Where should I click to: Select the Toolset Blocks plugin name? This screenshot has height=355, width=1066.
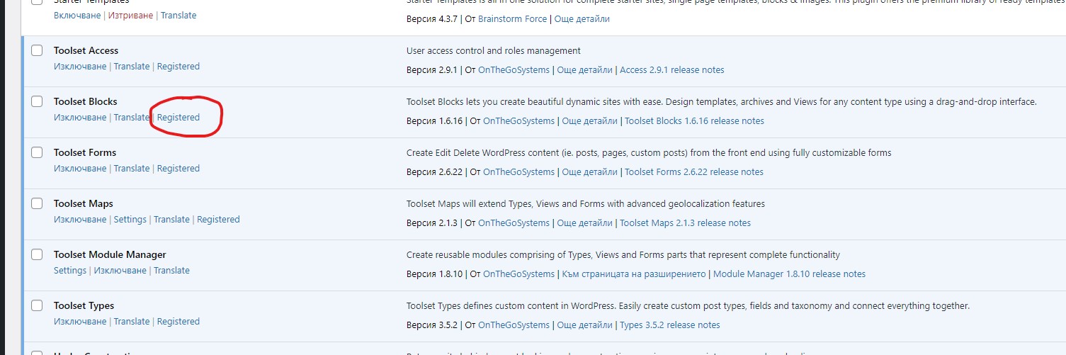(x=86, y=101)
